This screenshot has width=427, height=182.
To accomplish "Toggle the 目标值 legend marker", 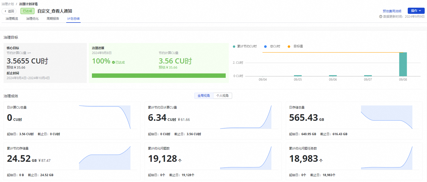I will tap(289, 47).
